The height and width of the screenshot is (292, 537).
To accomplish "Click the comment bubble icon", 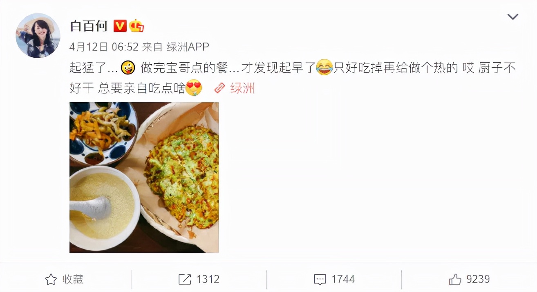I will click(320, 279).
